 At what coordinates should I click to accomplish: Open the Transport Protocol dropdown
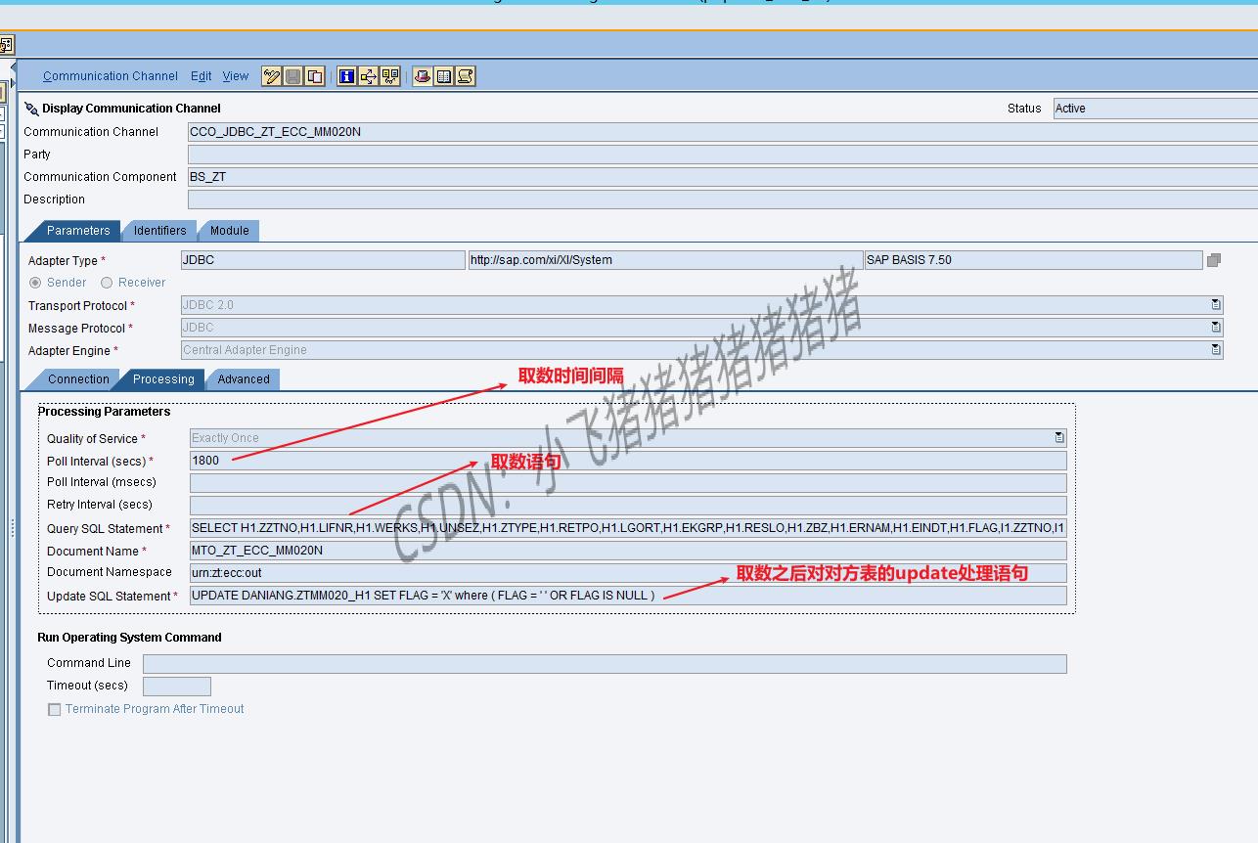pyautogui.click(x=1216, y=305)
